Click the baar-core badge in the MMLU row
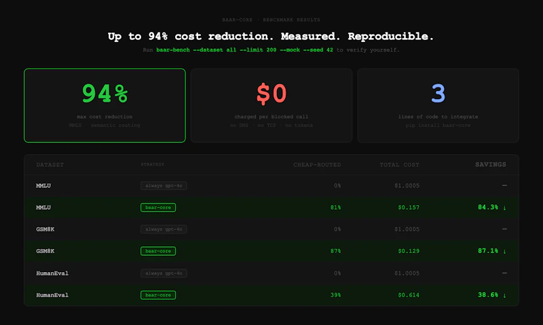Image resolution: width=543 pixels, height=325 pixels. (158, 208)
